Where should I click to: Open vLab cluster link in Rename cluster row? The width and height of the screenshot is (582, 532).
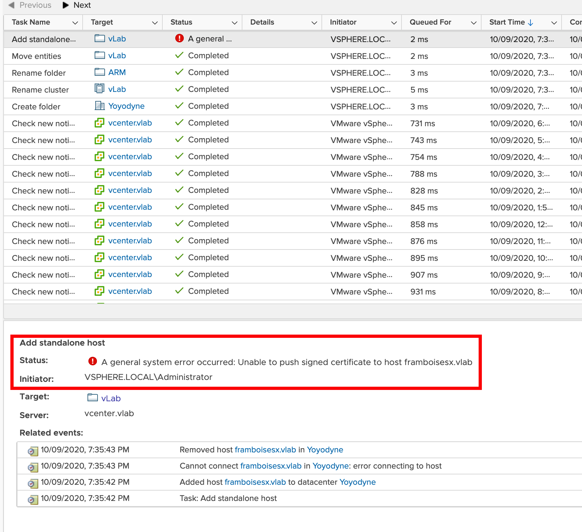[117, 89]
